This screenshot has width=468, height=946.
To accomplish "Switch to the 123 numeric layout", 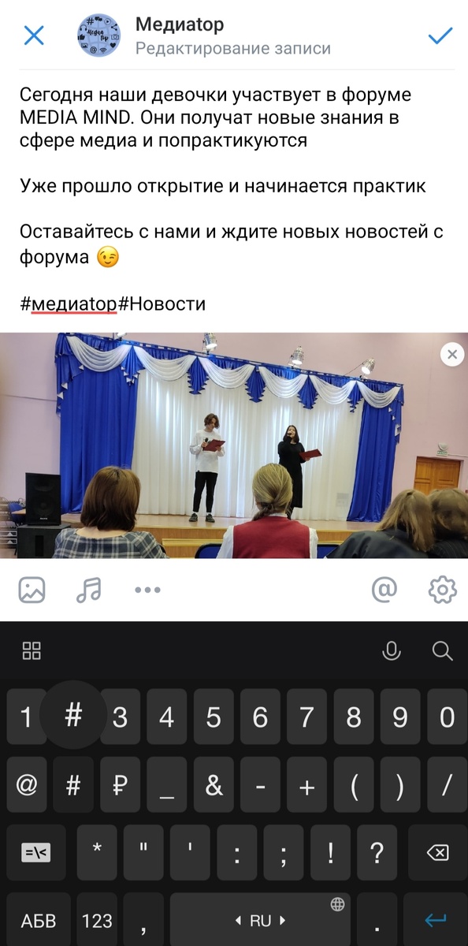I will (x=97, y=920).
